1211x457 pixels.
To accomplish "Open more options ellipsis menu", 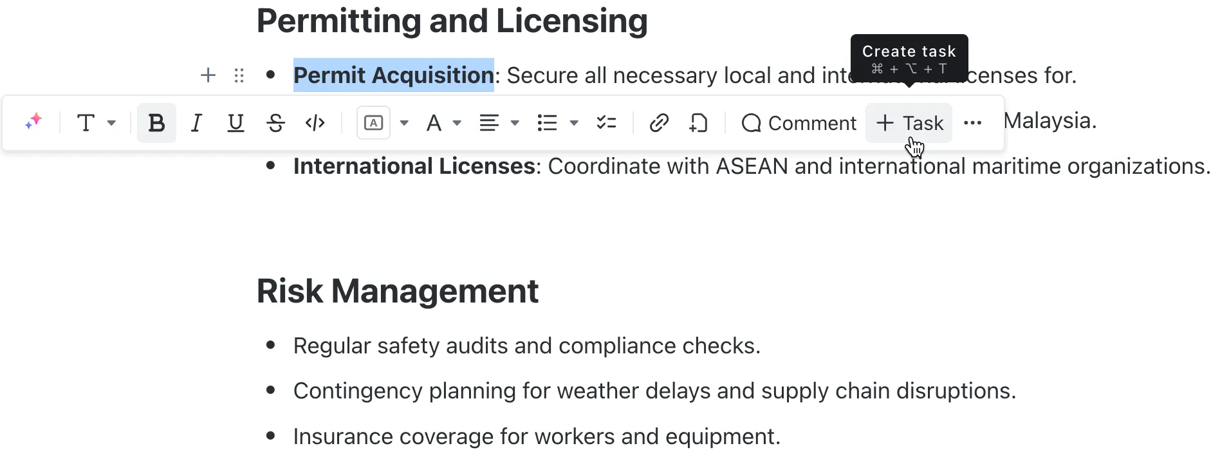I will (x=972, y=123).
